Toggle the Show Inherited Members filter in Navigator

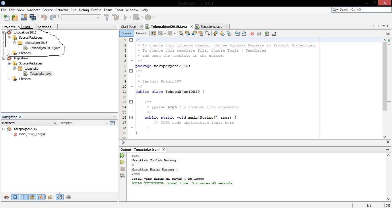coord(6,197)
